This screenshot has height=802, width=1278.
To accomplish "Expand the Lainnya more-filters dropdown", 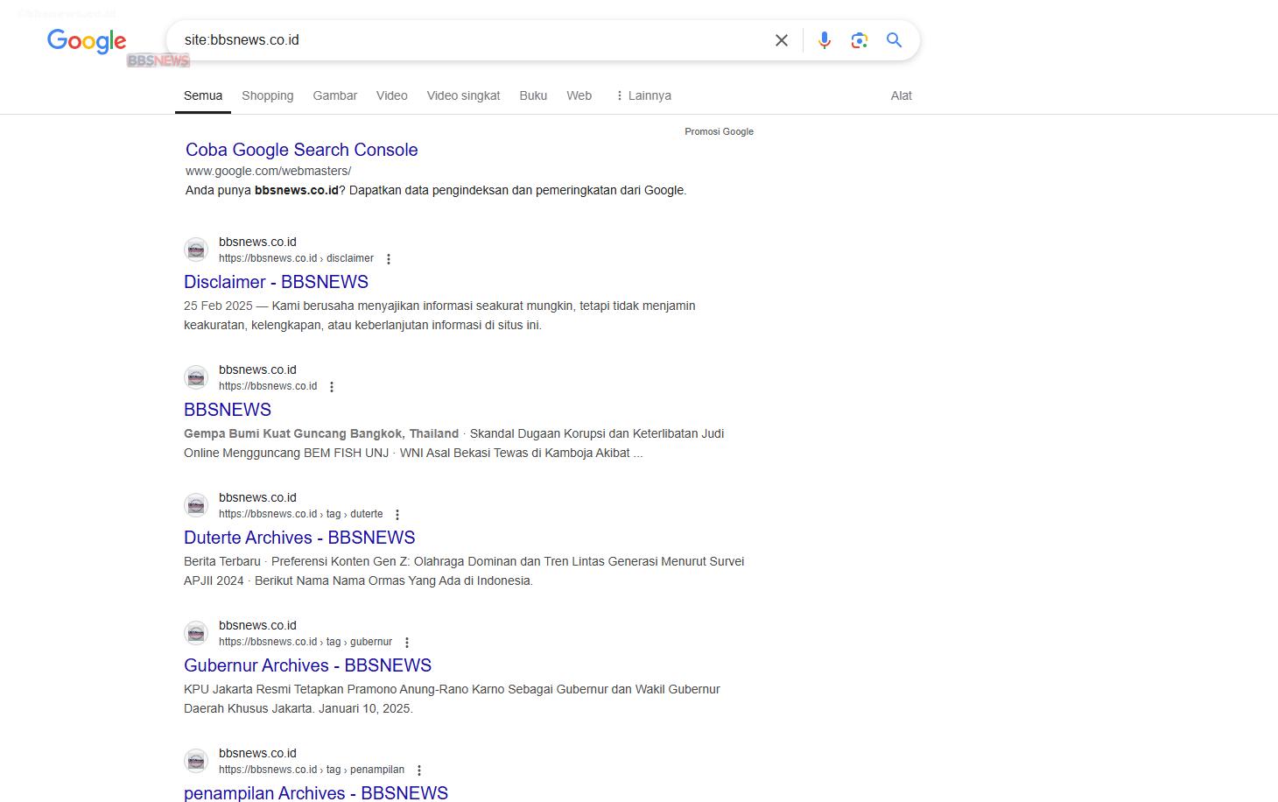I will point(643,95).
